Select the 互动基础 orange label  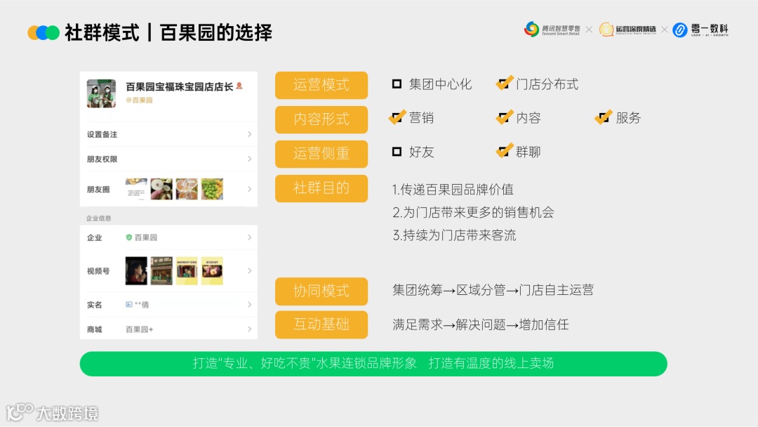point(321,324)
